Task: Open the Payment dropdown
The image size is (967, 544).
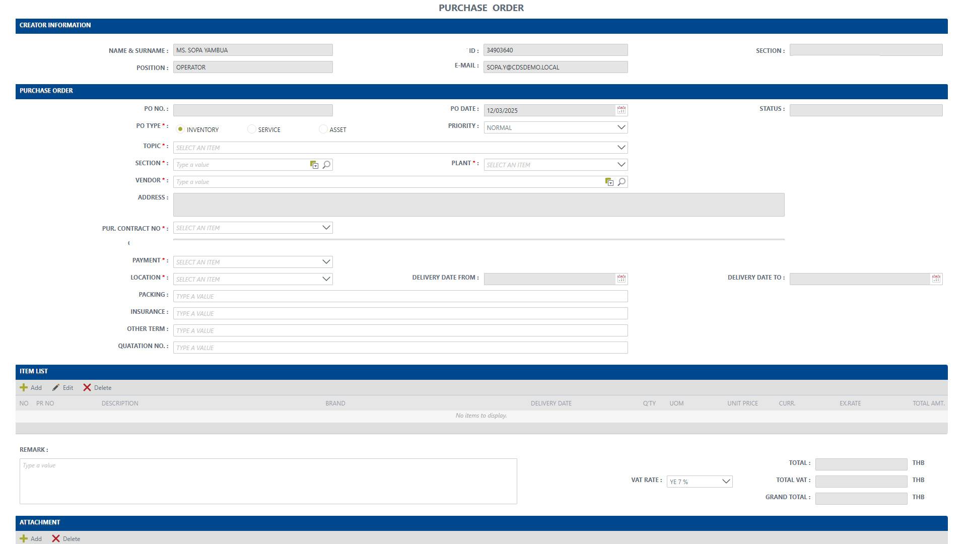Action: 326,262
